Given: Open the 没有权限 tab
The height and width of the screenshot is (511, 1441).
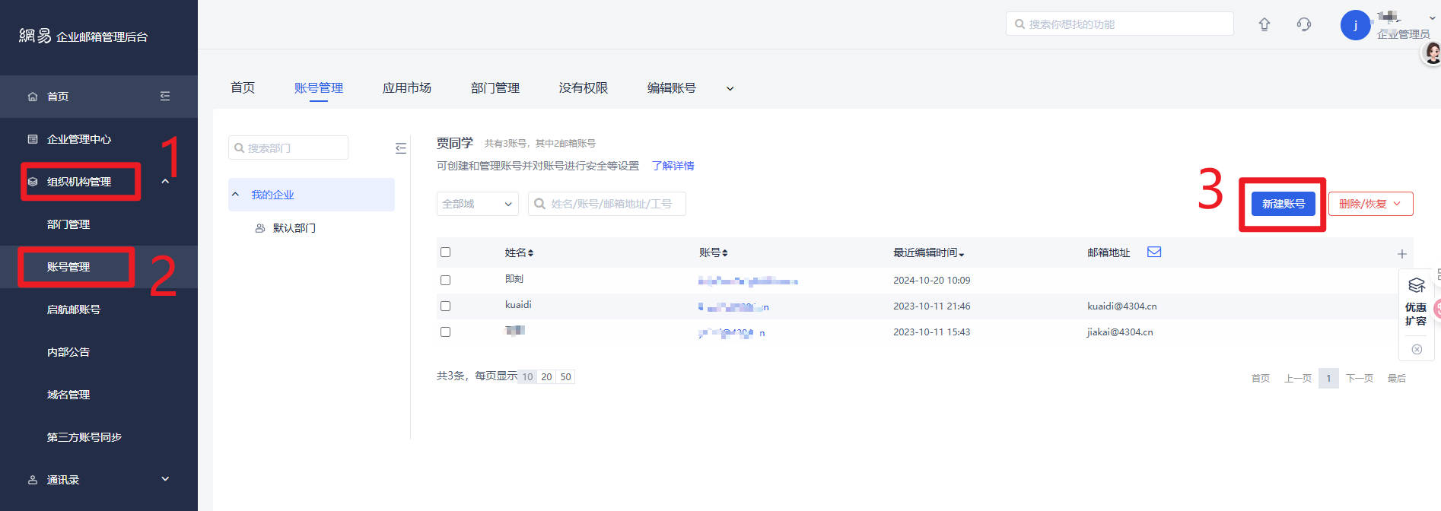Looking at the screenshot, I should pyautogui.click(x=584, y=88).
